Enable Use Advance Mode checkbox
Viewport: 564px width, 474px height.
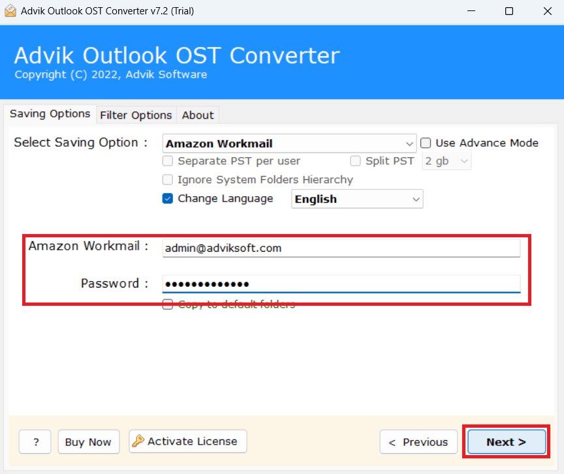426,143
